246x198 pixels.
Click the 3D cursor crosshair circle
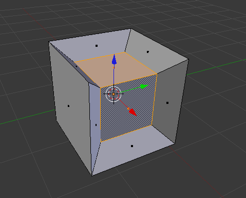(113, 94)
